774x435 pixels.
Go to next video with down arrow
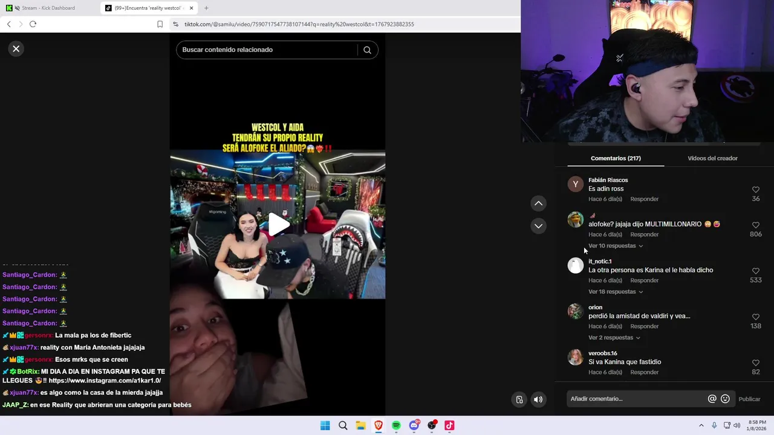[x=538, y=226]
